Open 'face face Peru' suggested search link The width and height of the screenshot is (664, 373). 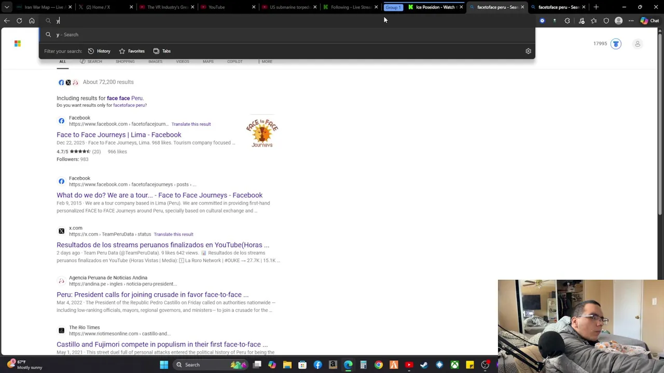[x=125, y=98]
